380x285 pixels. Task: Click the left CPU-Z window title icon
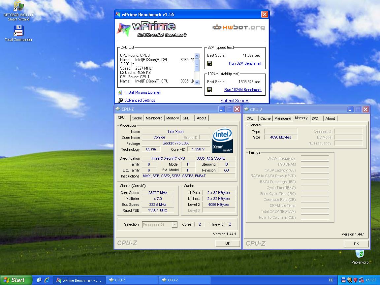pos(118,109)
